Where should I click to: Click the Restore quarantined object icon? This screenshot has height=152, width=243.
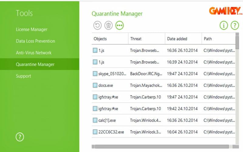pos(98,26)
